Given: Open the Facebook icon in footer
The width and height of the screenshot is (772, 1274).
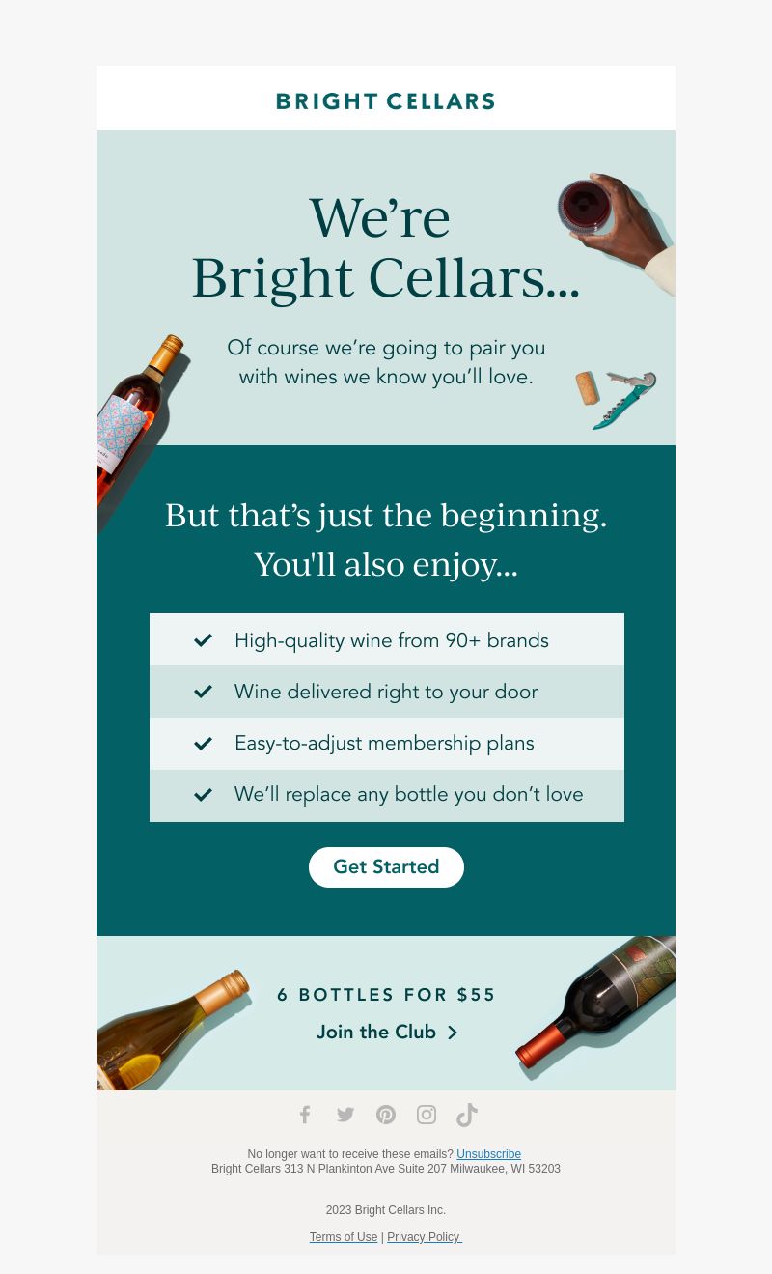Looking at the screenshot, I should point(305,1115).
